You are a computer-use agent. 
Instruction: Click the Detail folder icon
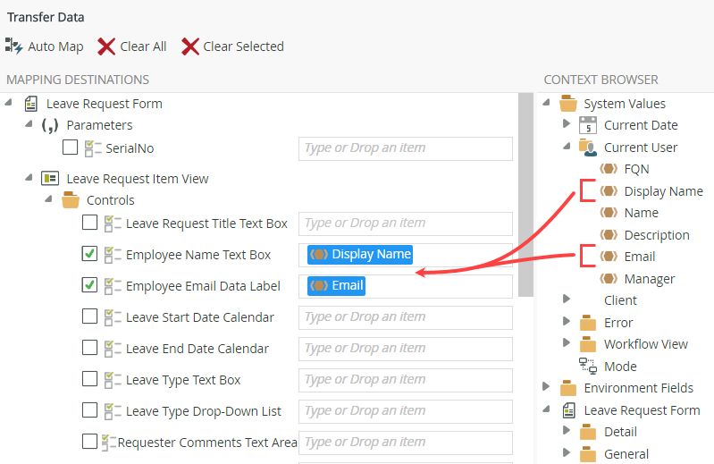click(588, 432)
